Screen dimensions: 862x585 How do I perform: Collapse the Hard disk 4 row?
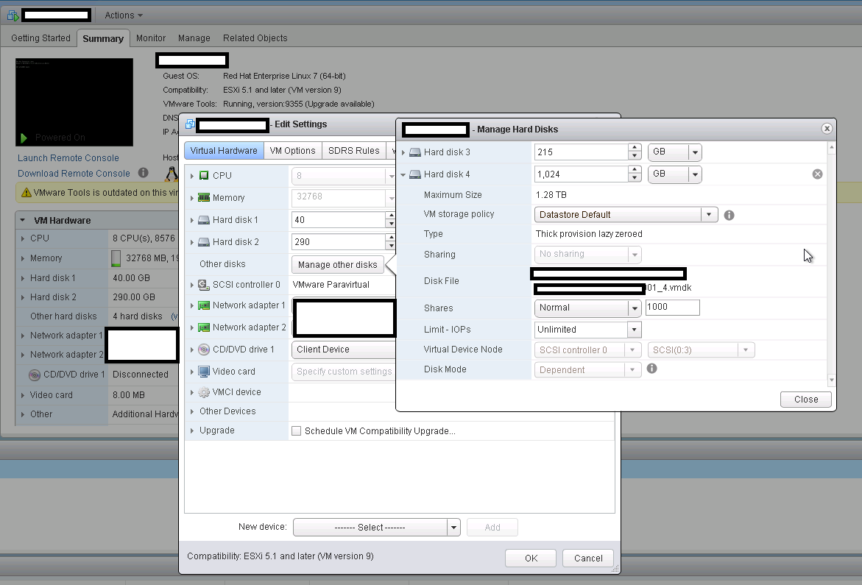tap(403, 174)
